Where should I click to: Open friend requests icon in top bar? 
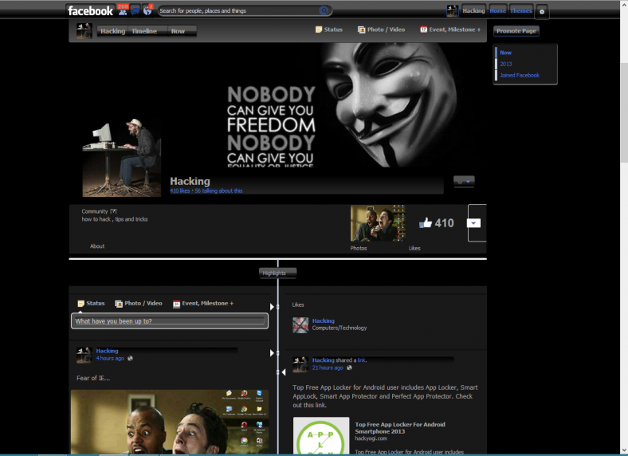coord(123,10)
